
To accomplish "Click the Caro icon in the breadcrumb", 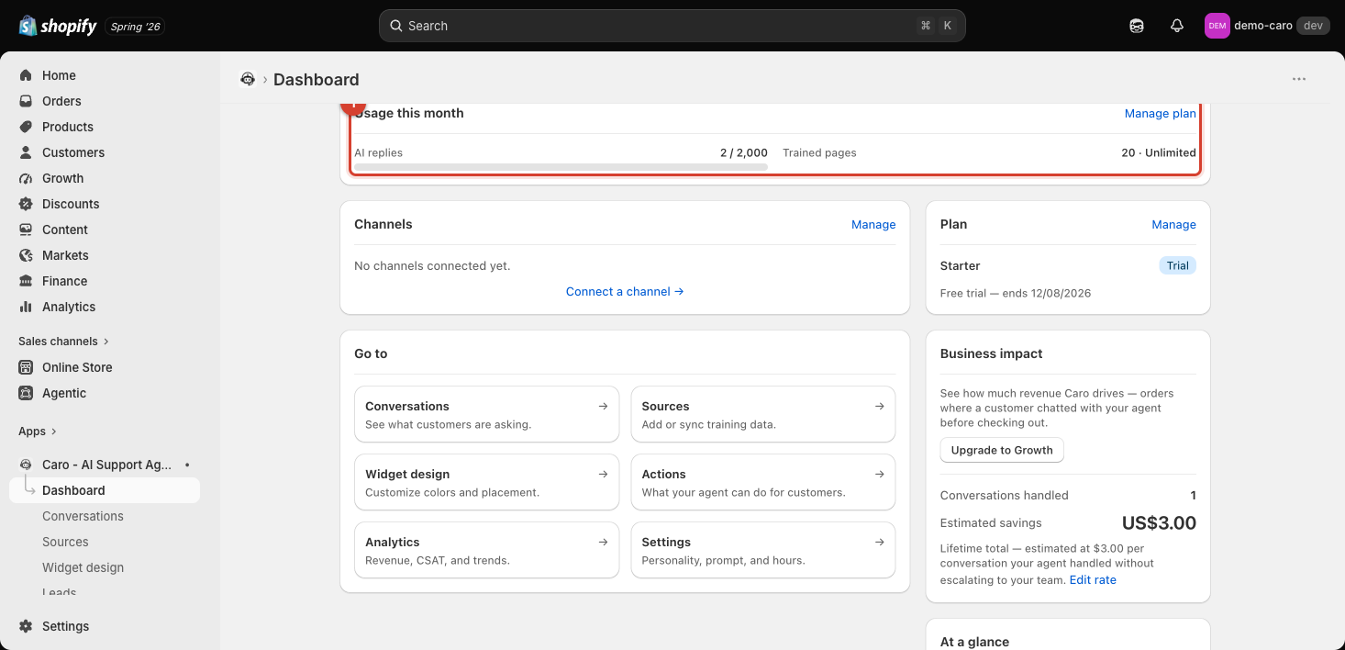I will 248,79.
